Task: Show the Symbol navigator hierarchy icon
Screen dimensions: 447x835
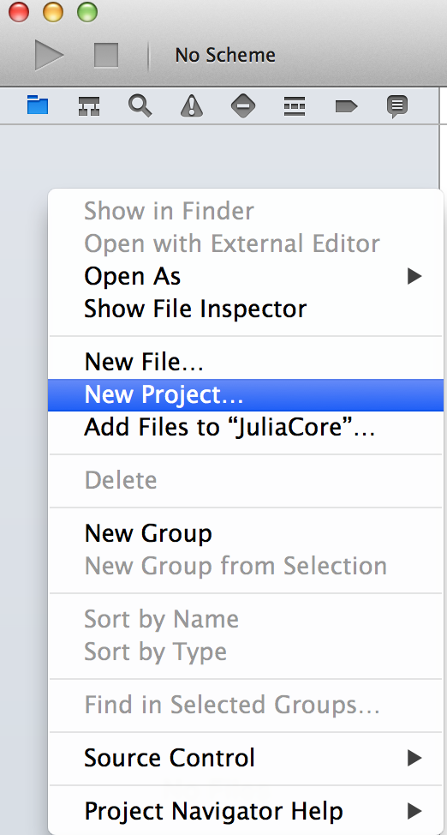Action: (89, 106)
